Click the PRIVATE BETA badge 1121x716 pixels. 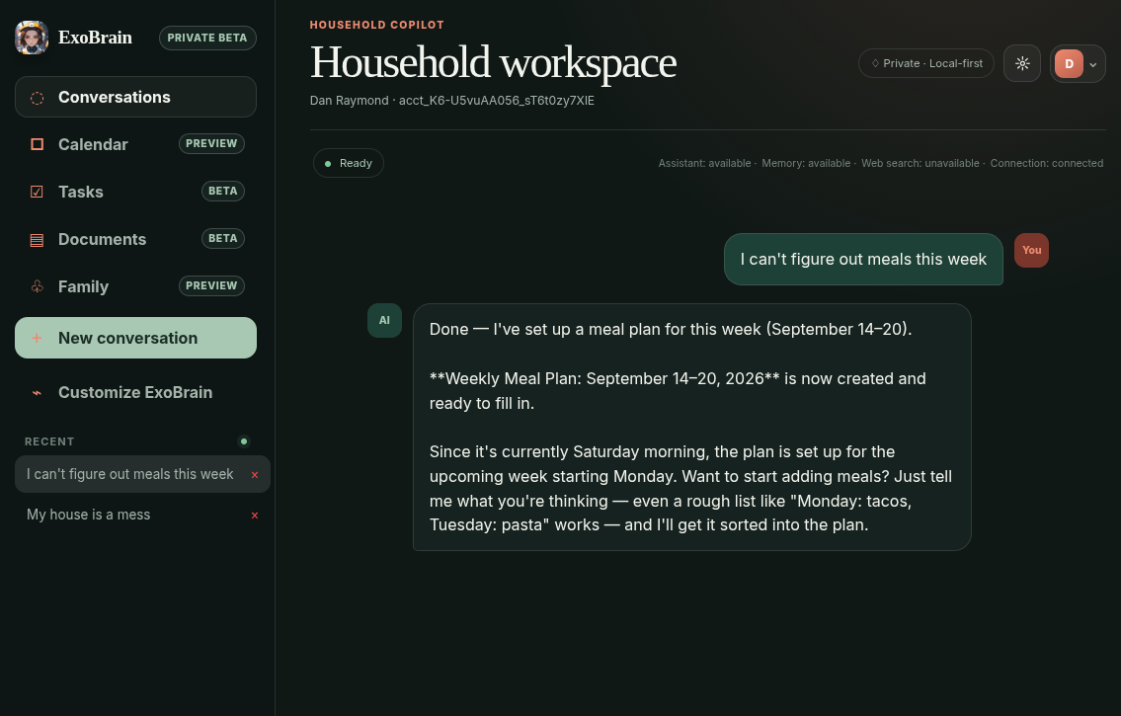pyautogui.click(x=207, y=38)
